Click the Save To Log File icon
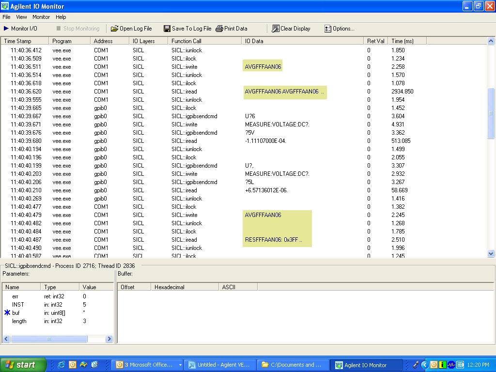The height and width of the screenshot is (372, 496). pyautogui.click(x=167, y=29)
